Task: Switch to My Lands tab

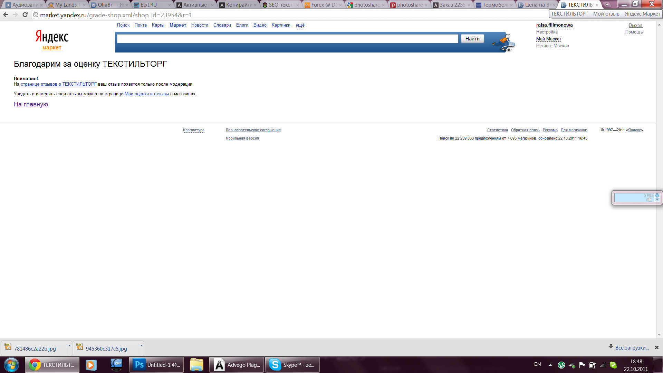Action: click(67, 5)
